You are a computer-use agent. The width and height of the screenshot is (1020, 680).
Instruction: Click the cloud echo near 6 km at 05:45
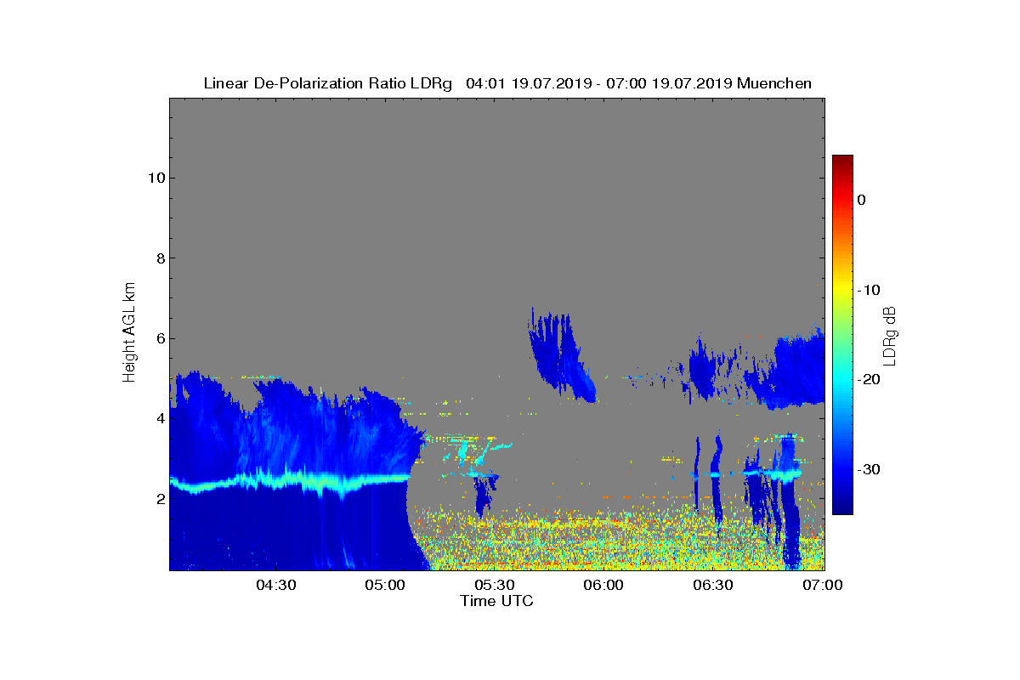coord(561,354)
